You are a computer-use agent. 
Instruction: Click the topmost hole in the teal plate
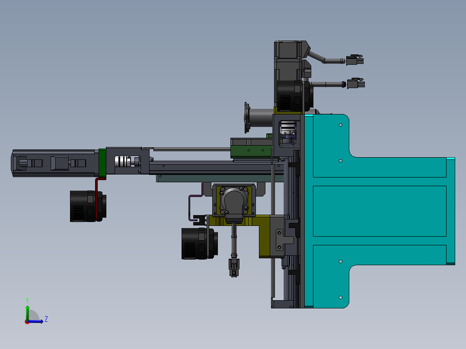[341, 125]
